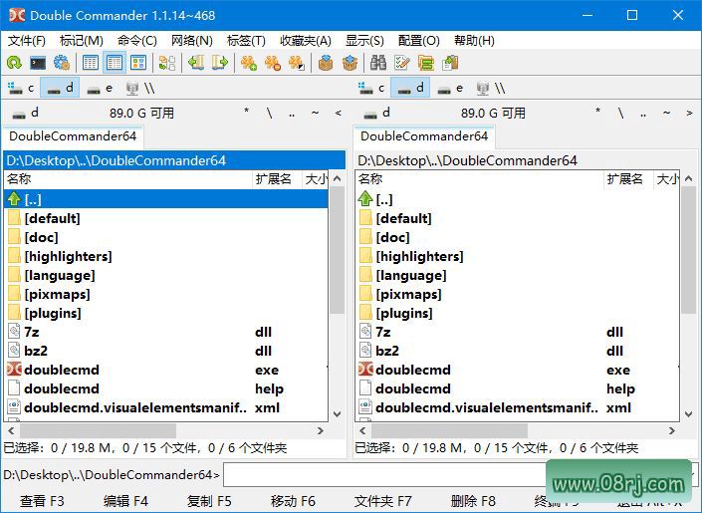Select drive c in the right panel

click(371, 88)
